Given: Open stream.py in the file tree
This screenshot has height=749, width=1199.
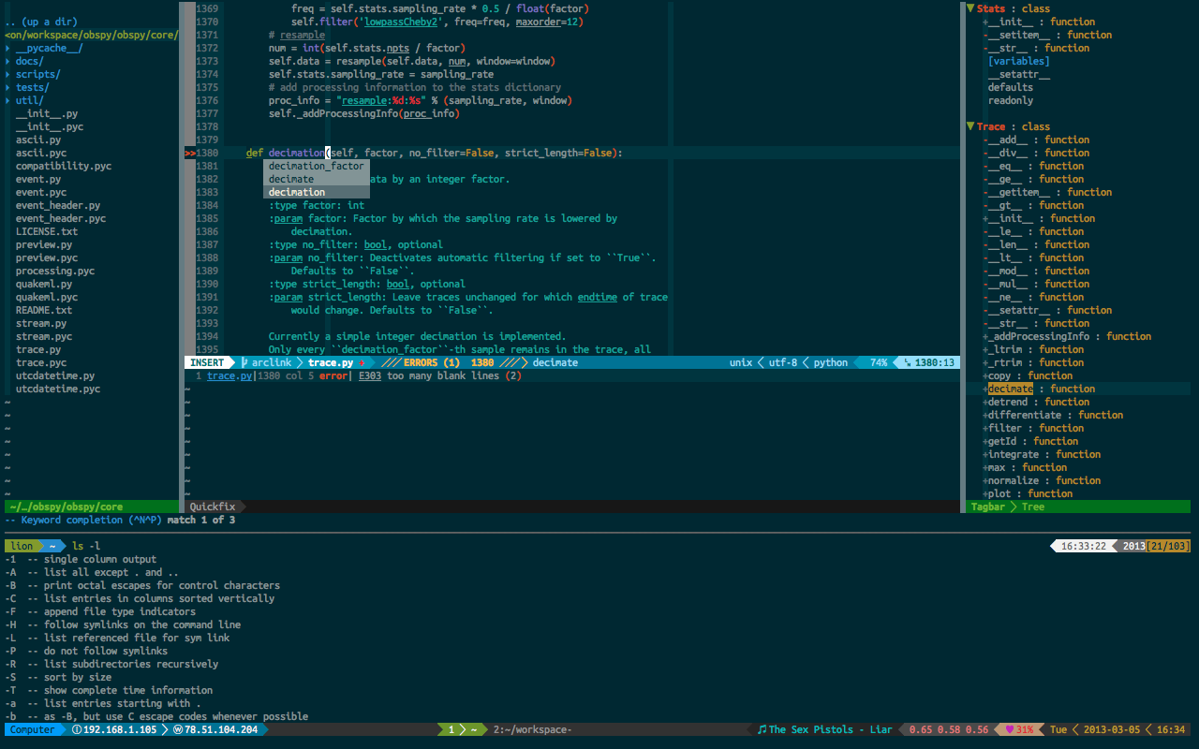Looking at the screenshot, I should (x=41, y=323).
